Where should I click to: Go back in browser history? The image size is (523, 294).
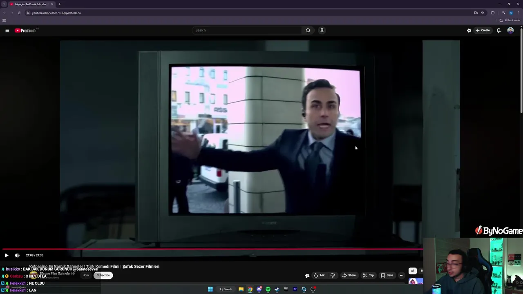(4, 13)
